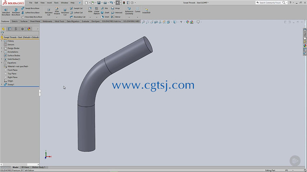This screenshot has width=307, height=172.
Task: Switch to the Sketch tab
Action: (x=15, y=21)
